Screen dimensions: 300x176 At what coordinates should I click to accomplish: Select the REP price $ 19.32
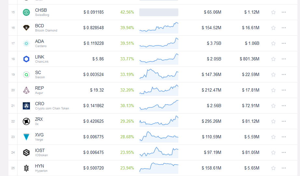pos(97,90)
